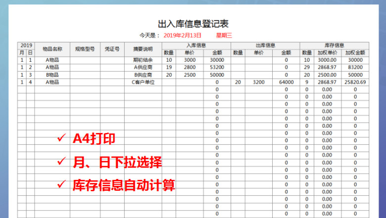Click the 摘要说明 column header
This screenshot has height=218, width=386.
[x=143, y=49]
